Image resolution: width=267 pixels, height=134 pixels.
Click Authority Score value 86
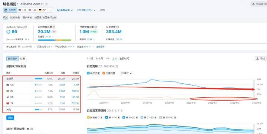click(x=14, y=31)
